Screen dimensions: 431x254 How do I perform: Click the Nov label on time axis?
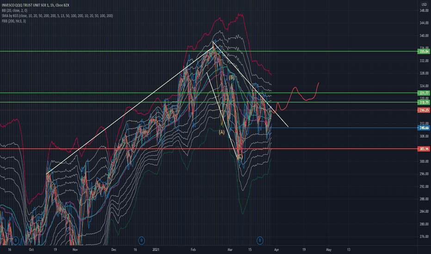point(75,249)
